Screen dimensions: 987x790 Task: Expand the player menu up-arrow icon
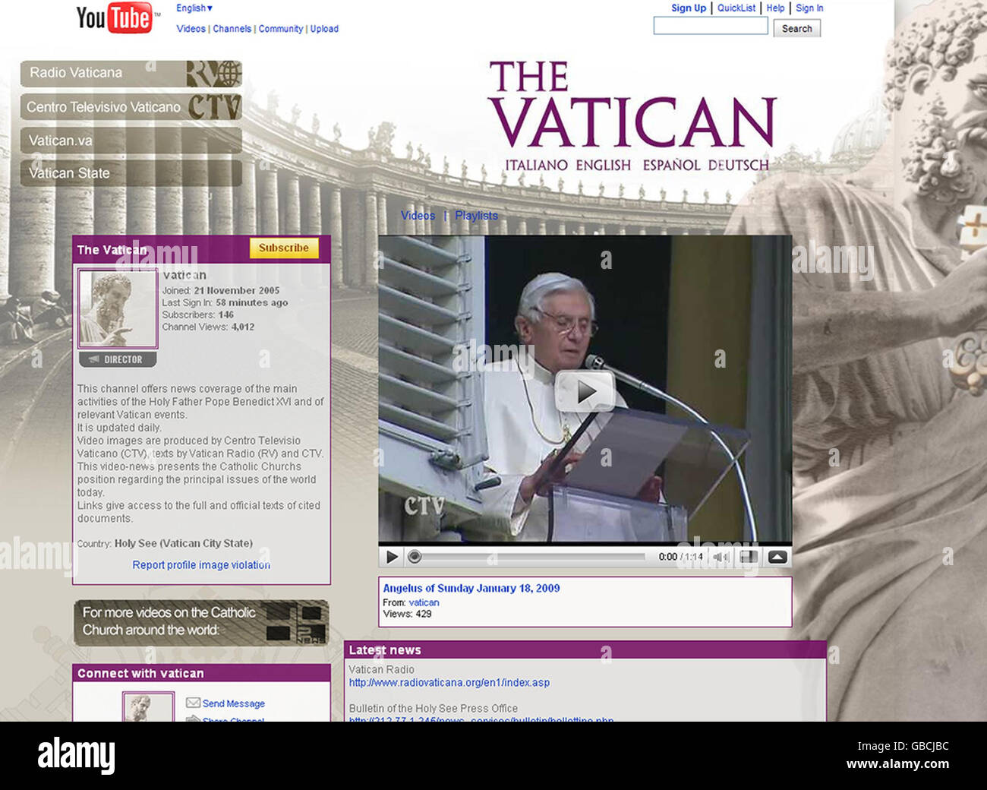click(777, 557)
